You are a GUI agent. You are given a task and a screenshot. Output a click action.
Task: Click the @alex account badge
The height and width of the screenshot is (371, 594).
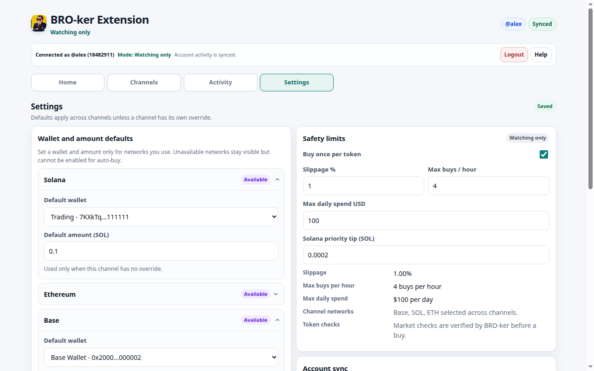(513, 24)
